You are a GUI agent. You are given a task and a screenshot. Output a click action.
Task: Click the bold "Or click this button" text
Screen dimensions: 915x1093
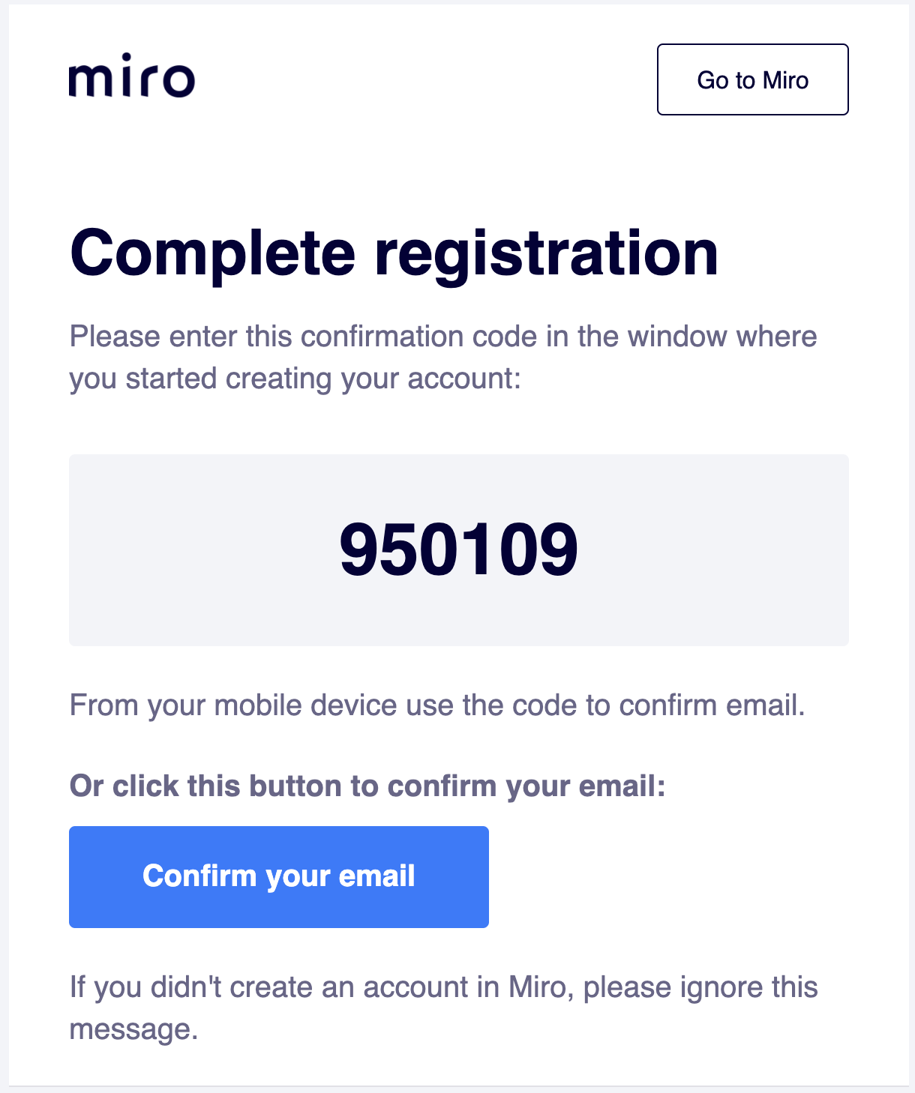[367, 786]
